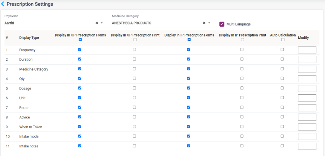
Task: Uncheck IP Prescription Forms for Route row
Action: [189, 107]
